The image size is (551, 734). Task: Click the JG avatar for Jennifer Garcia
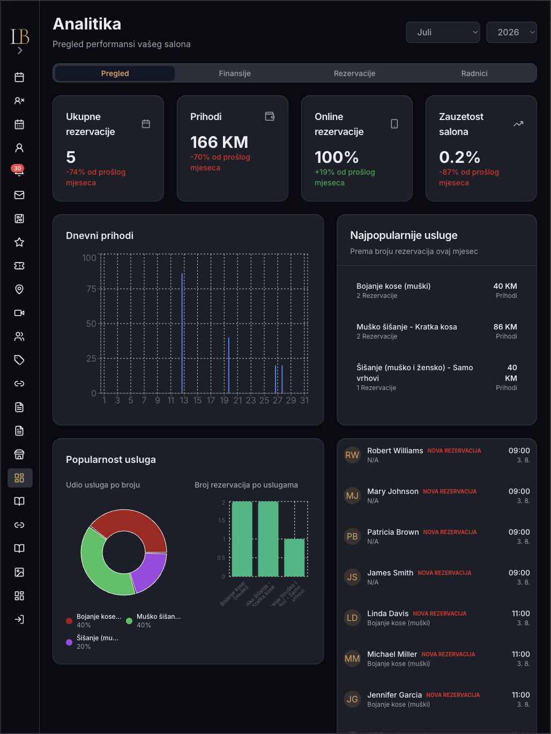[x=352, y=699]
